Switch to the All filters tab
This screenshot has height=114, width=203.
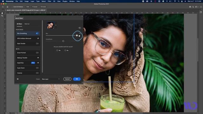click(19, 24)
